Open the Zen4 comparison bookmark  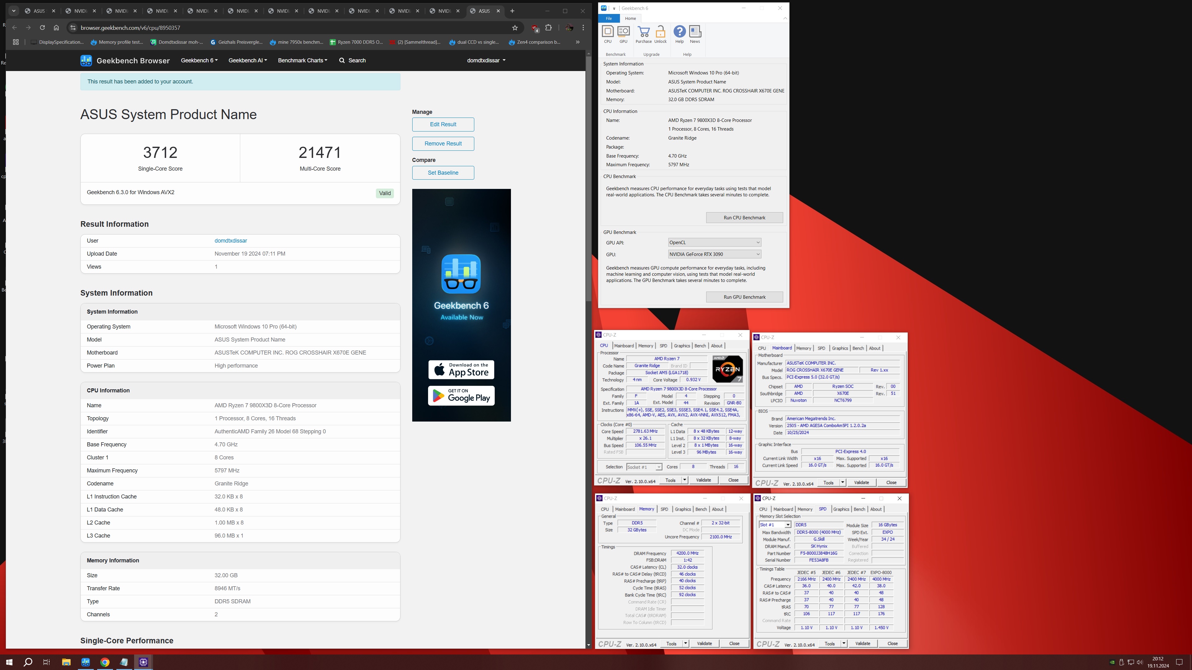(x=534, y=42)
